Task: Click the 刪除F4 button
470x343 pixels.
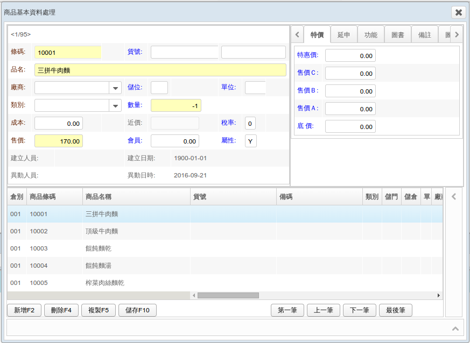Action: click(x=61, y=310)
